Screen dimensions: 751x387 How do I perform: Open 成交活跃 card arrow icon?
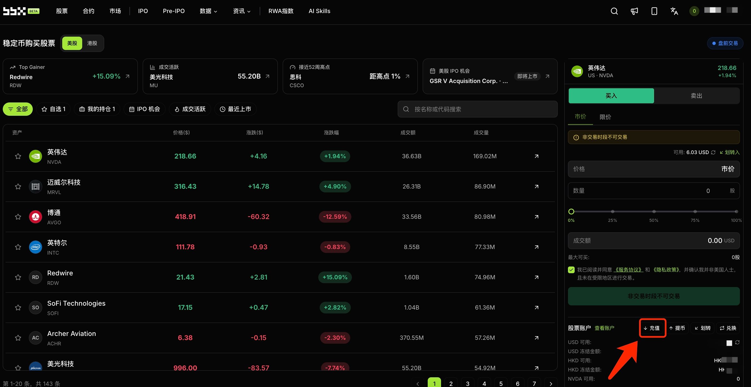267,76
